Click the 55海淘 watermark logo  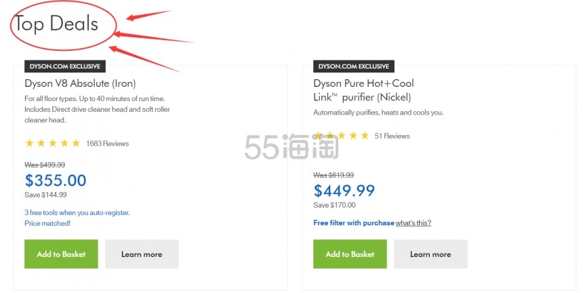click(292, 146)
